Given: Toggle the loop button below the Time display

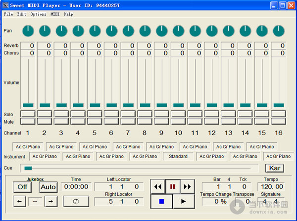Looking at the screenshot, I should click(x=76, y=201).
